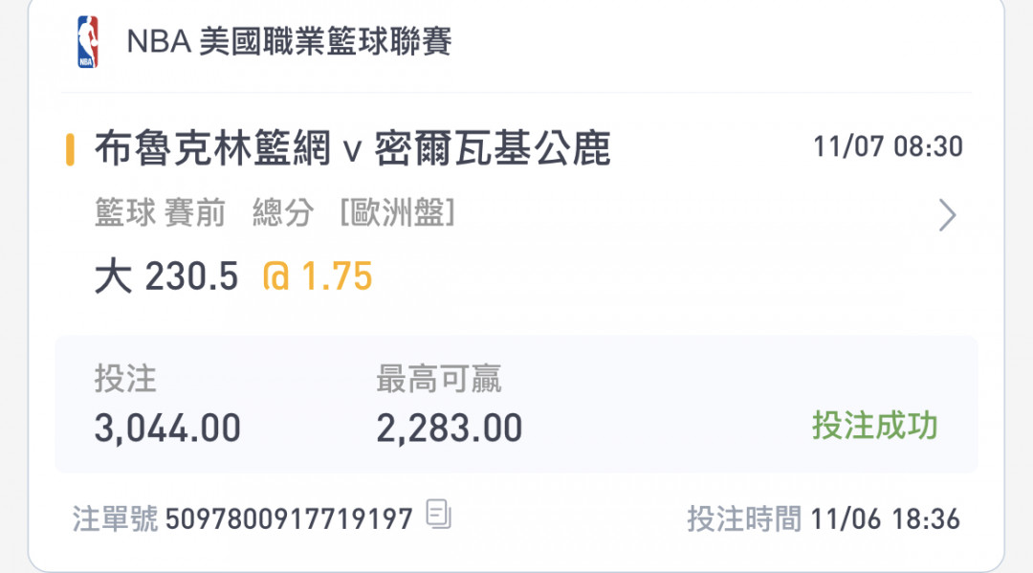Click the [歐洲盤] odds format label
The height and width of the screenshot is (573, 1033).
click(x=397, y=212)
